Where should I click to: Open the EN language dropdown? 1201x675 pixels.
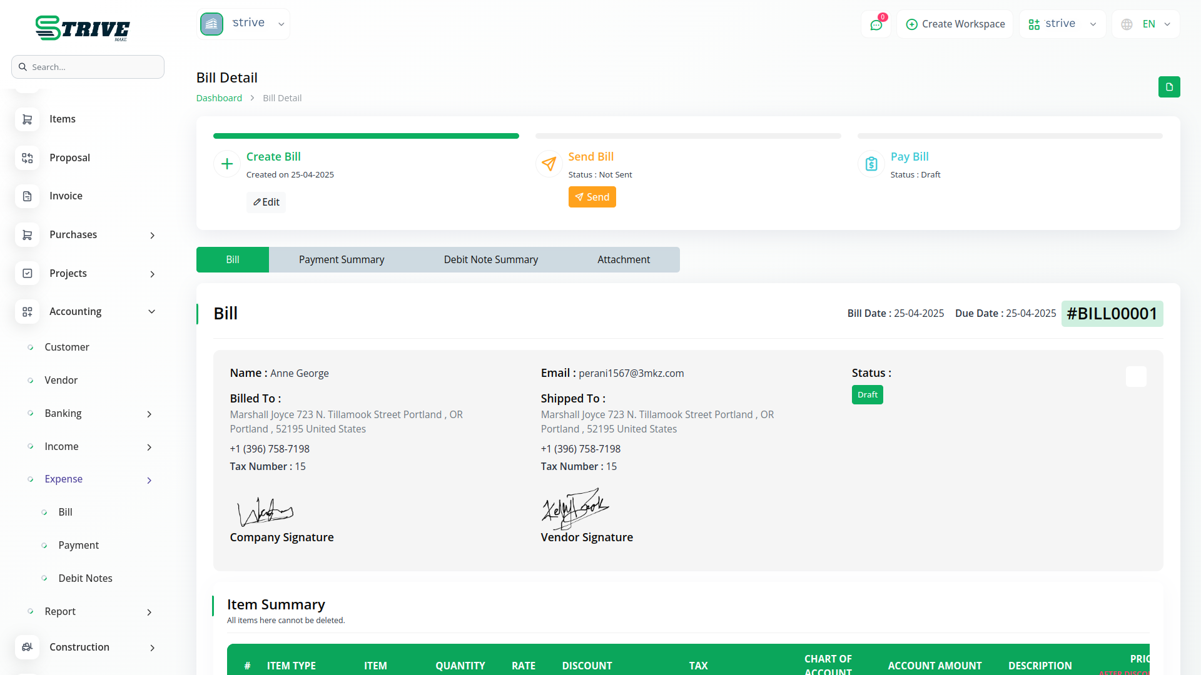coord(1146,24)
